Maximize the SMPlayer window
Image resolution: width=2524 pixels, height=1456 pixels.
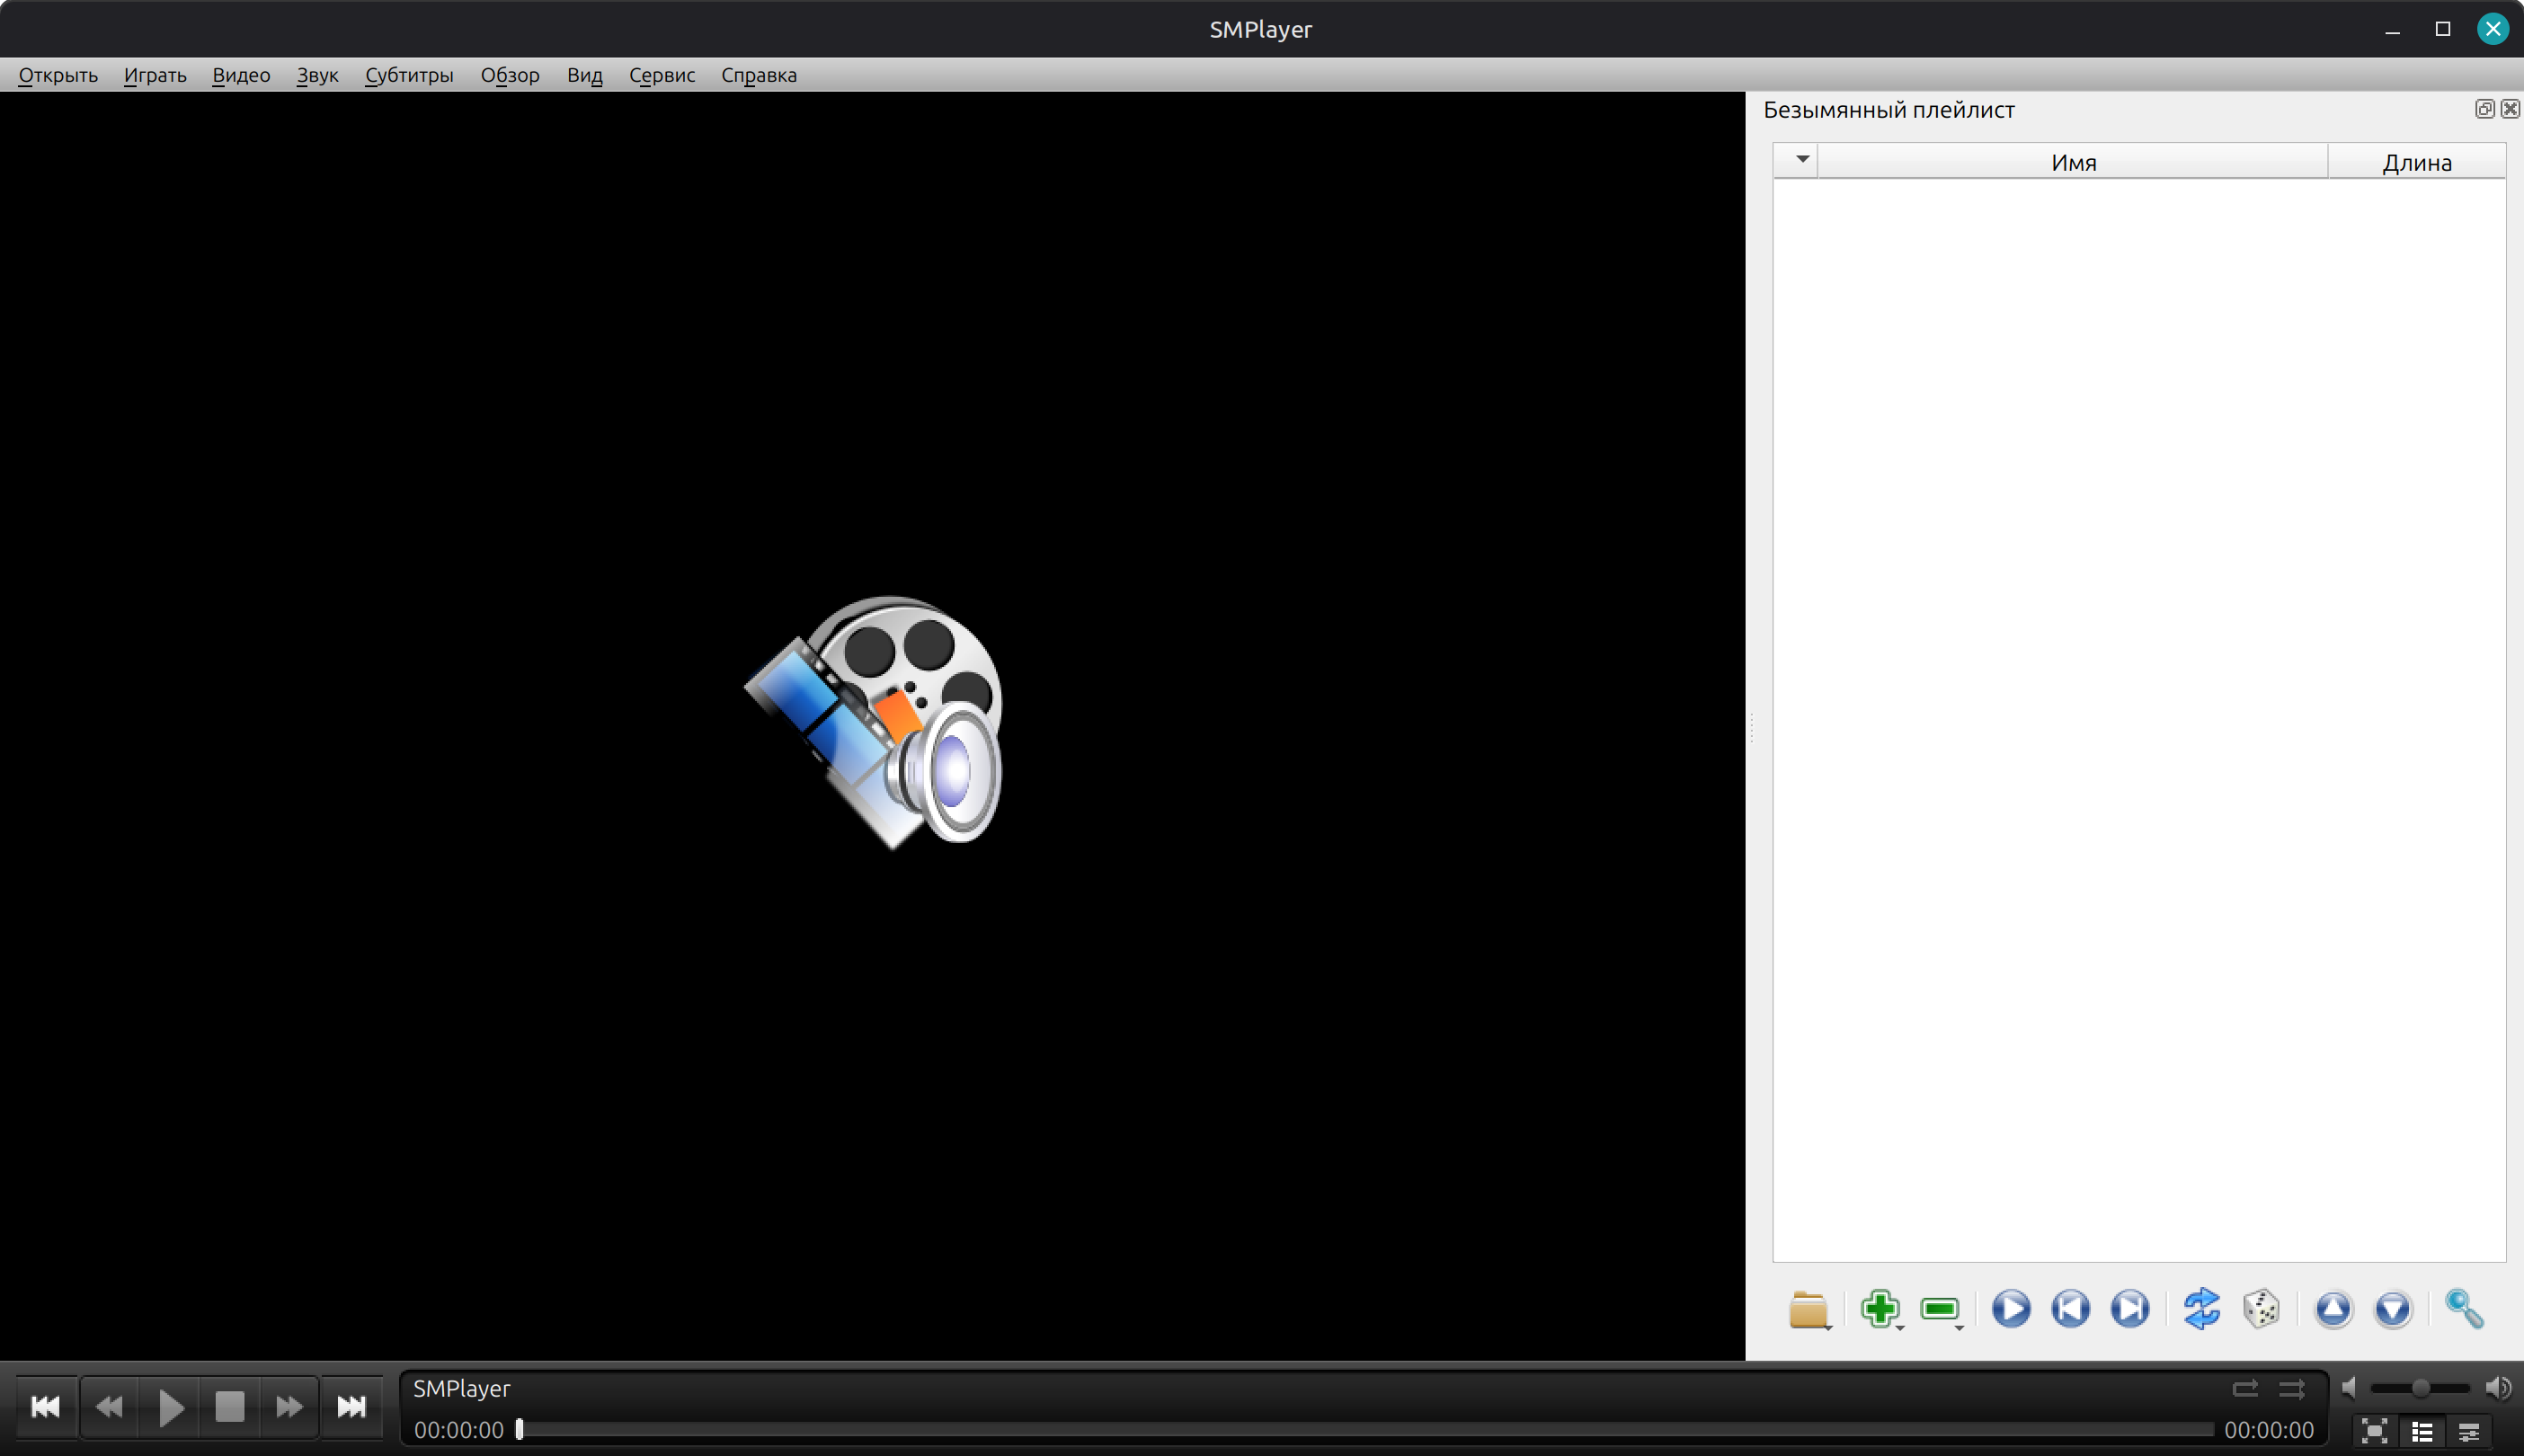(x=2443, y=29)
